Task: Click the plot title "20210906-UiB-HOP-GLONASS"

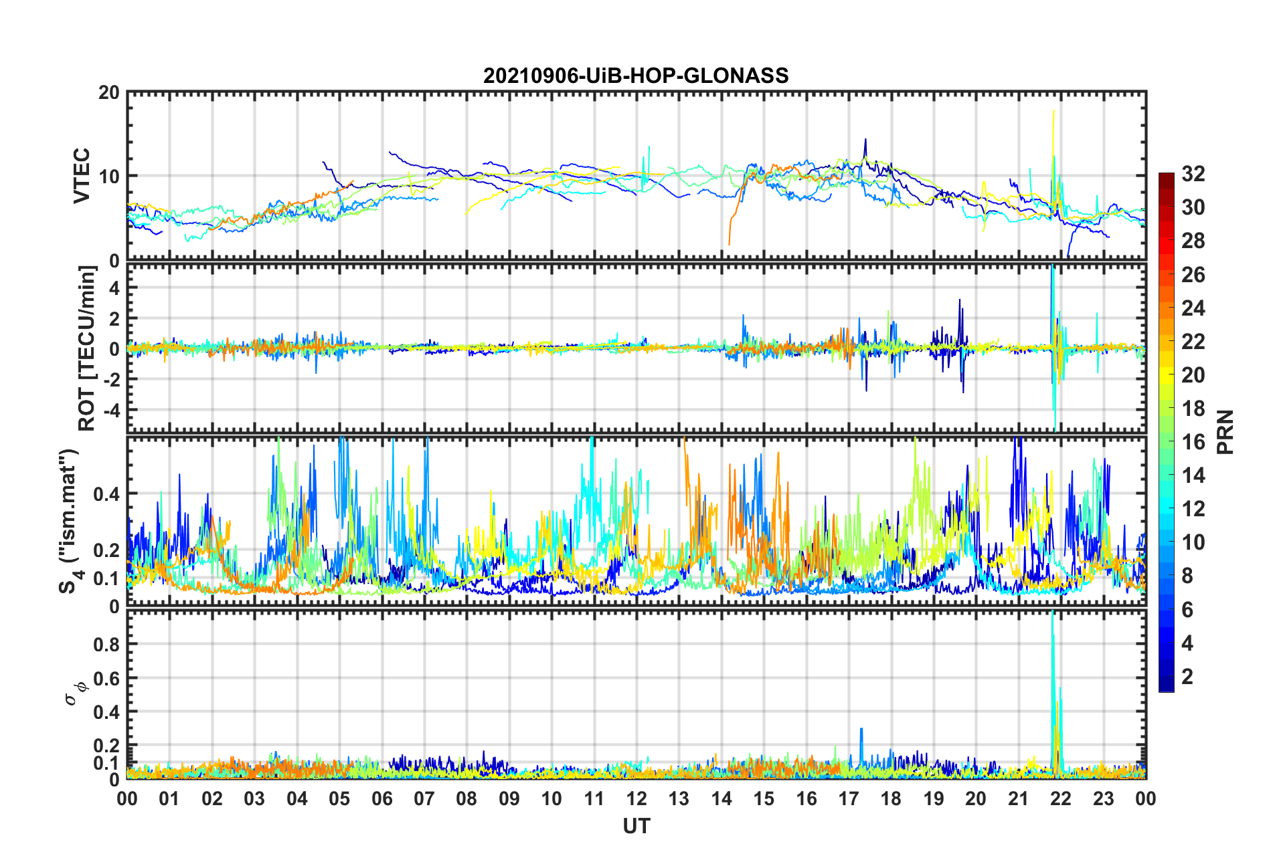Action: [636, 76]
